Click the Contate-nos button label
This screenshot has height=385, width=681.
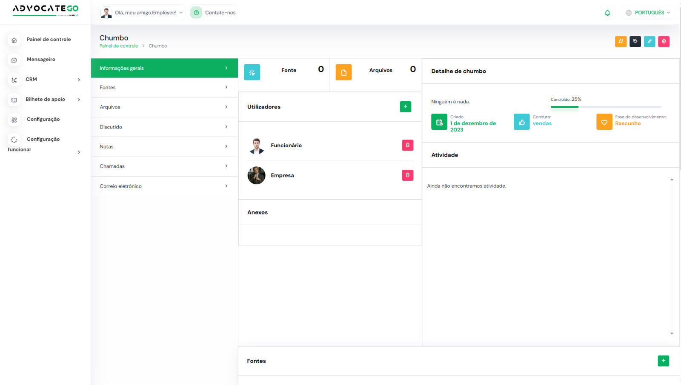220,13
